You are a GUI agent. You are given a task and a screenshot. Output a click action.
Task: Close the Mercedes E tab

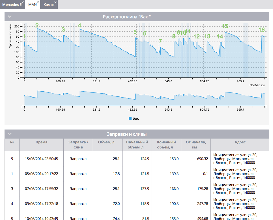[23, 2]
